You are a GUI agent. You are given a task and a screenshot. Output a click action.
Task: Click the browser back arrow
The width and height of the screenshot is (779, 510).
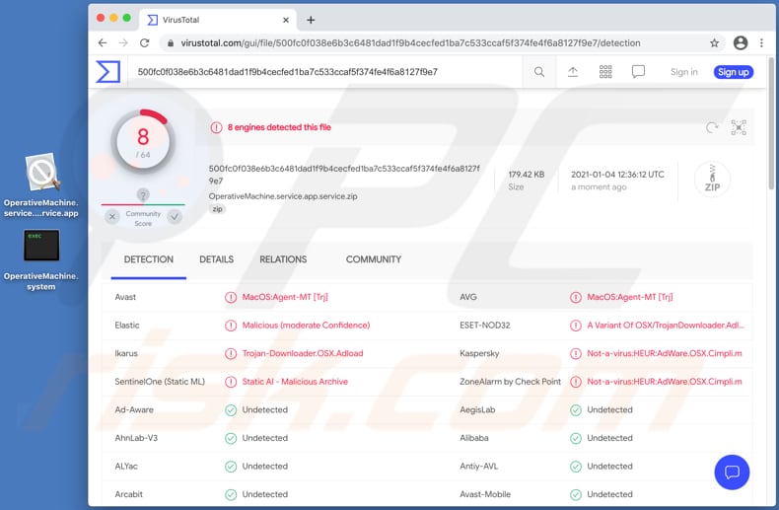(x=103, y=43)
